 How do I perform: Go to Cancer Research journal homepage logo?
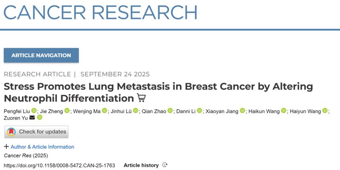100,12
